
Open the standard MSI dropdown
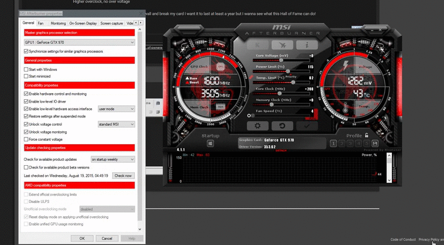[x=117, y=124]
